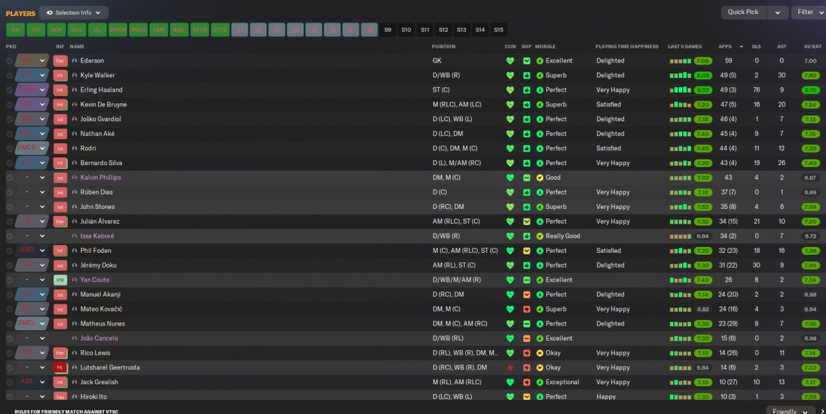Image resolution: width=826 pixels, height=414 pixels.
Task: Sort by the POSITION column header
Action: pos(443,46)
